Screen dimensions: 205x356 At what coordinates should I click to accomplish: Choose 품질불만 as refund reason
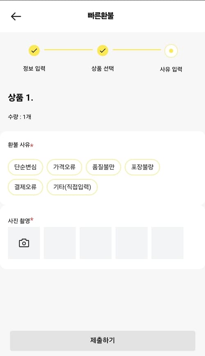(x=103, y=167)
